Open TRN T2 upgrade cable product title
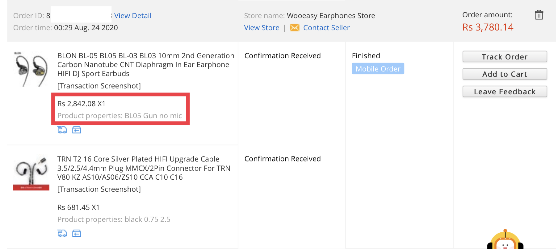This screenshot has height=249, width=558. click(144, 168)
